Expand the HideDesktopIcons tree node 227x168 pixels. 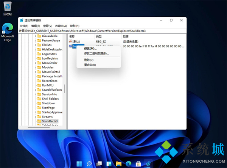pyautogui.click(x=36, y=50)
